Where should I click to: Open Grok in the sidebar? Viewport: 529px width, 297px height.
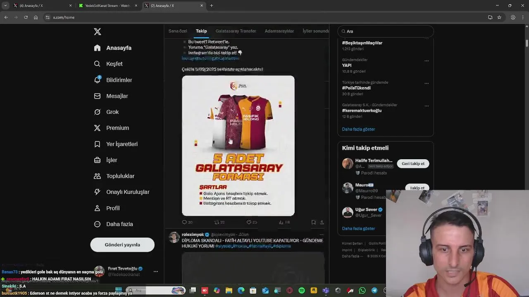click(107, 112)
